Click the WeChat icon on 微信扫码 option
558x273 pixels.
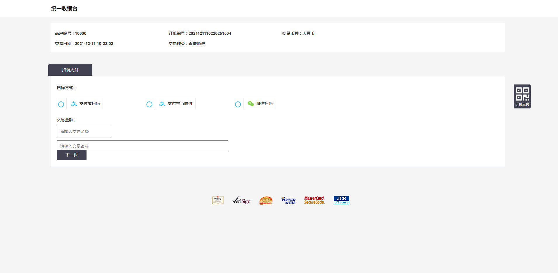tap(251, 103)
